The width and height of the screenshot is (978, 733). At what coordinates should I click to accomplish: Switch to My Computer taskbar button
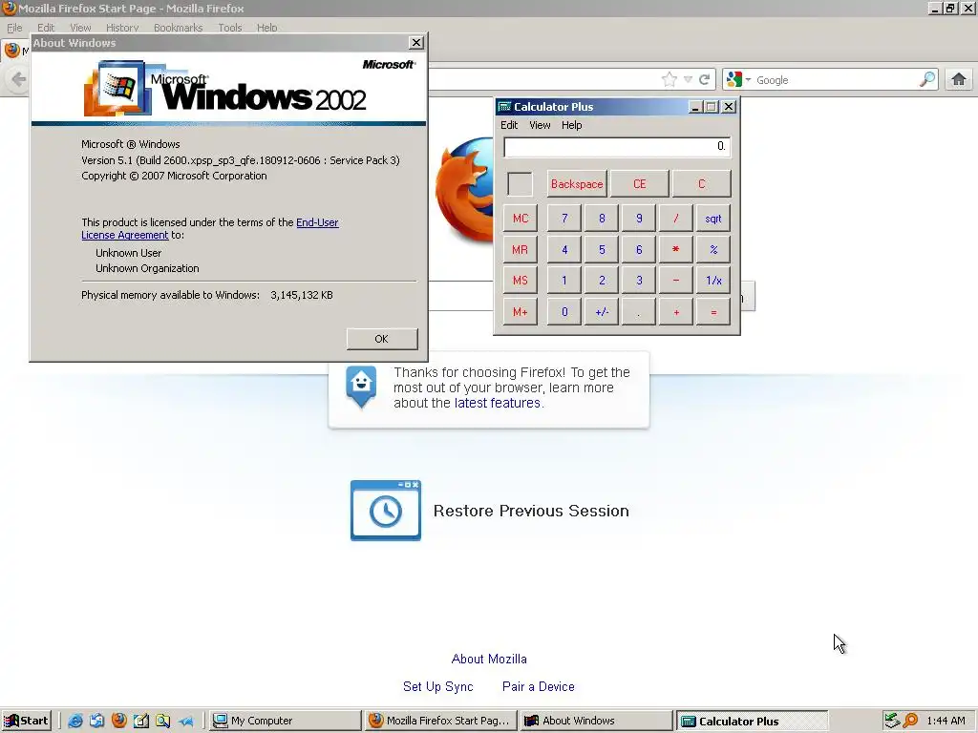285,721
